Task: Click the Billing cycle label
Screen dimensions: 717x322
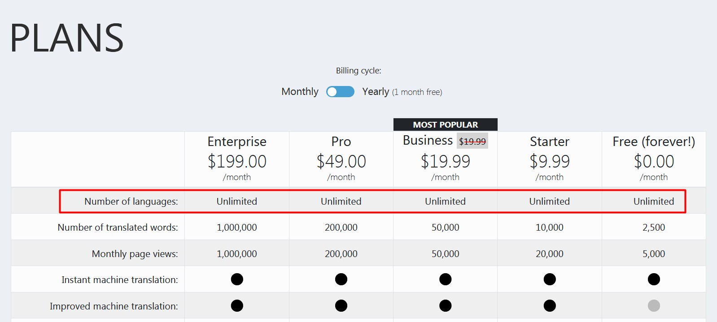Action: (x=358, y=71)
